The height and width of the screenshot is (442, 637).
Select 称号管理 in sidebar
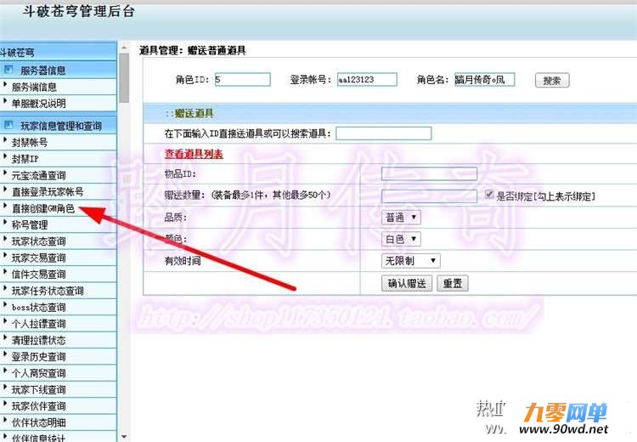(x=30, y=224)
